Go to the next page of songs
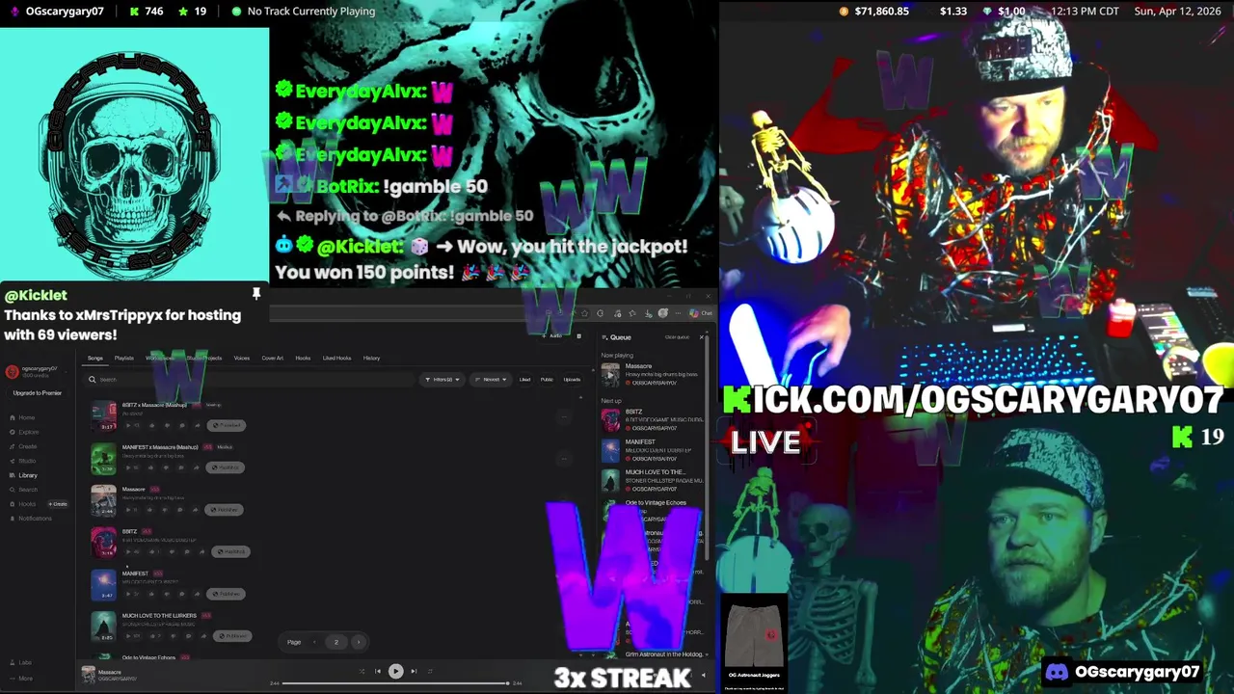This screenshot has width=1234, height=694. [359, 642]
